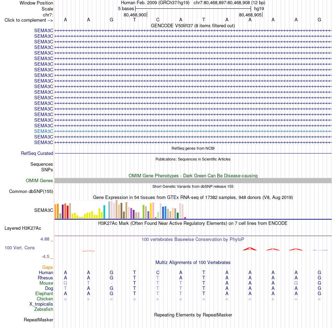332x328 pixels.
Task: Click the 'hg19' label right of scale bar
Action: pyautogui.click(x=259, y=9)
